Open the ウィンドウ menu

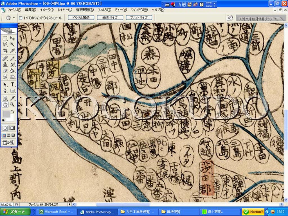point(139,10)
